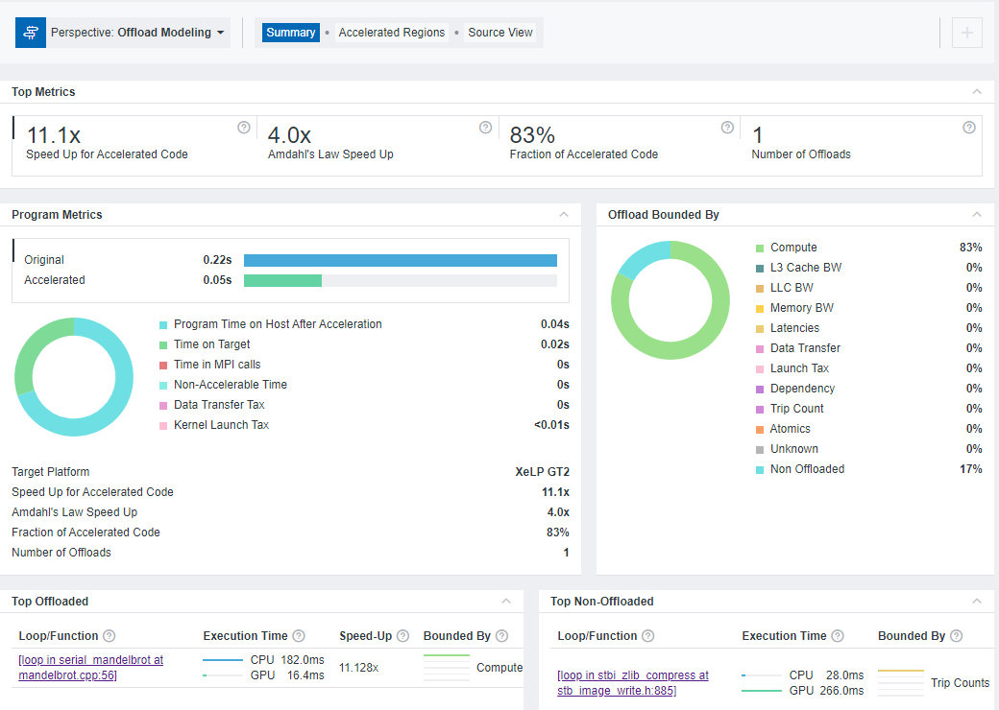999x710 pixels.
Task: Click help icon beside Speed-Up column header
Action: click(x=402, y=636)
